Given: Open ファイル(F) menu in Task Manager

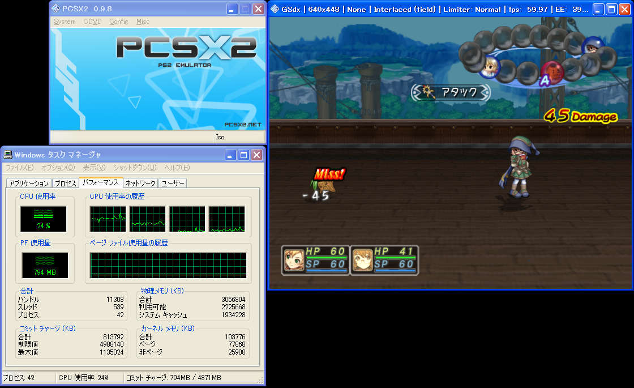Looking at the screenshot, I should point(19,168).
